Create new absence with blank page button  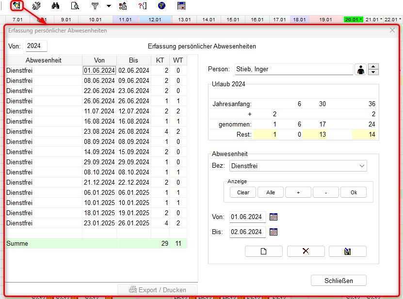click(x=263, y=251)
